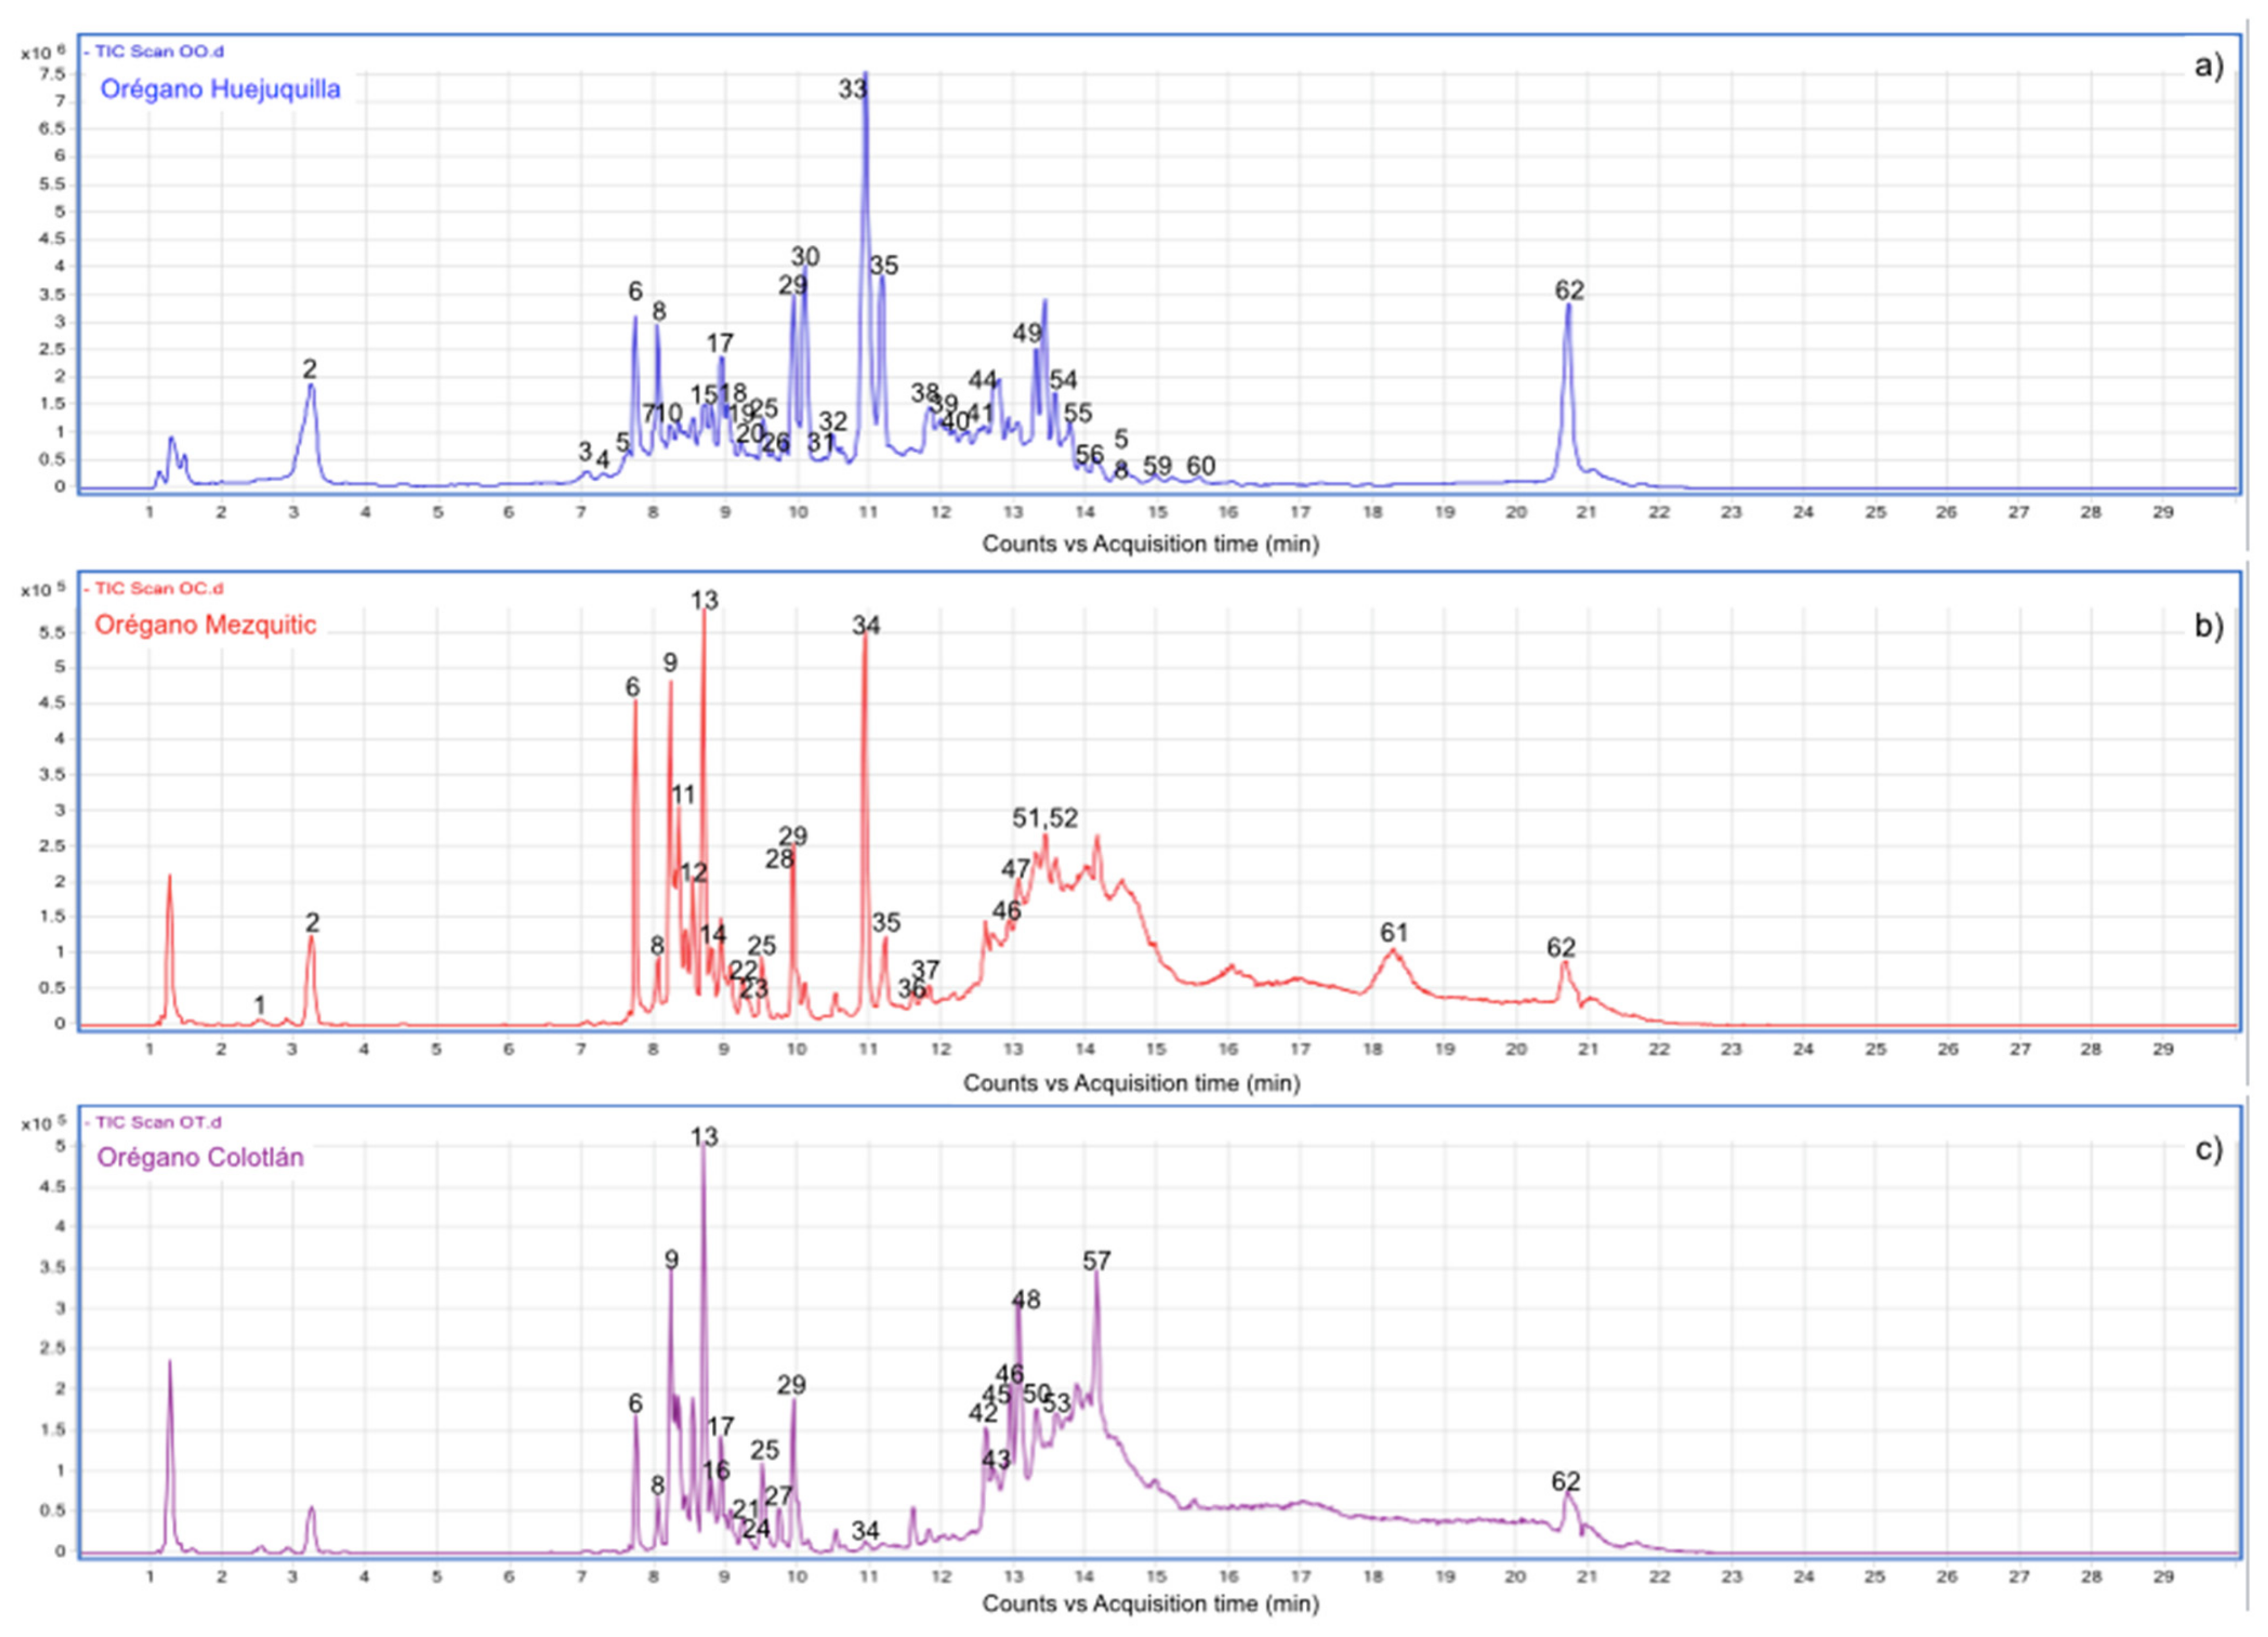Click peak label 13 in Mezquitic chromatogram

(x=704, y=600)
